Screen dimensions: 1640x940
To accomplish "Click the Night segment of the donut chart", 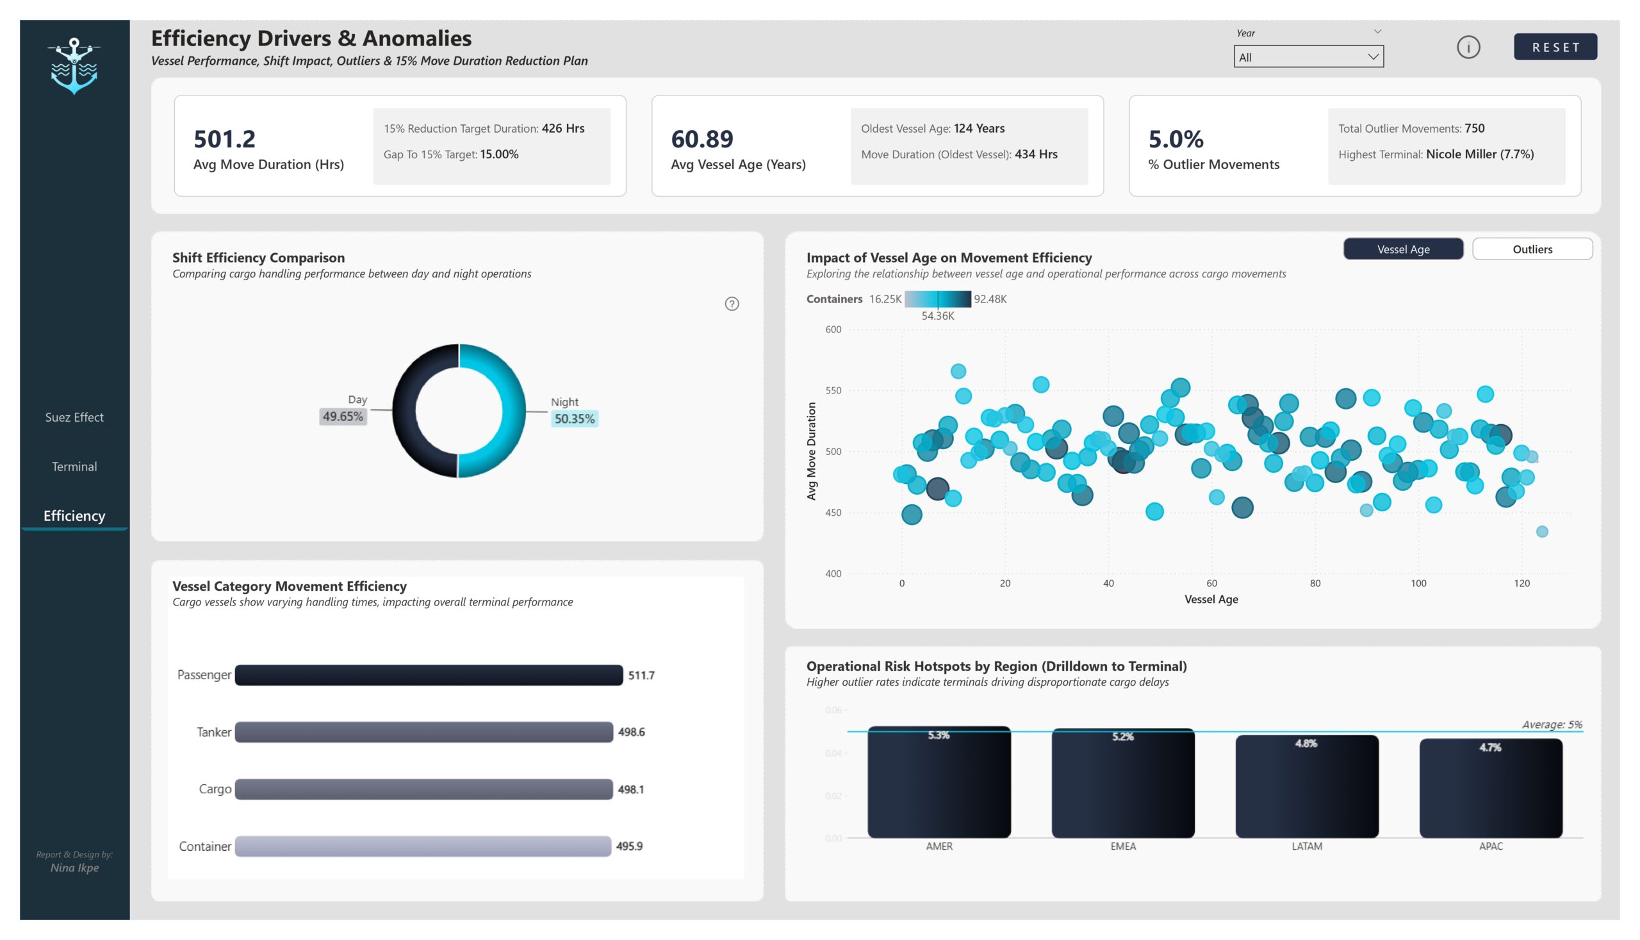I will [x=512, y=411].
